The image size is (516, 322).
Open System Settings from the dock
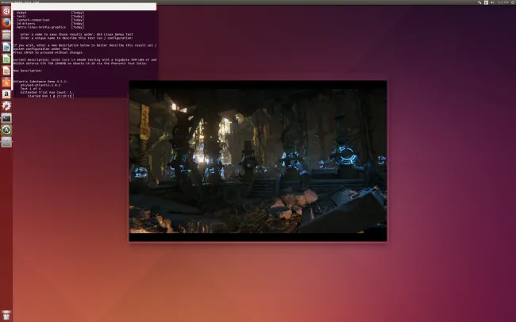pyautogui.click(x=6, y=106)
